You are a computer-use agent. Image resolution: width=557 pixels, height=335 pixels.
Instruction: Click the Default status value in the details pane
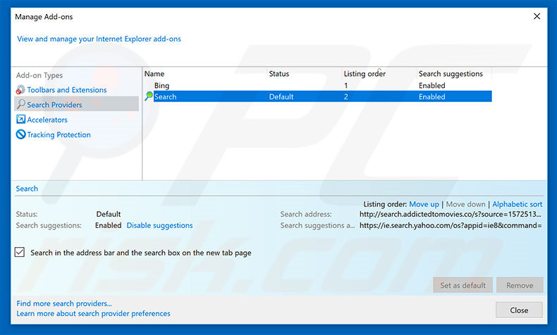pos(109,214)
